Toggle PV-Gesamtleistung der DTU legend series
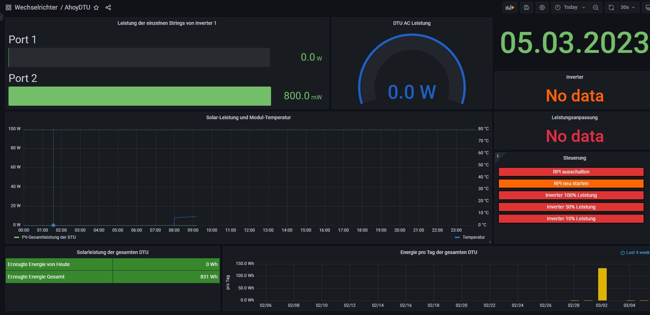650x315 pixels. coord(49,237)
